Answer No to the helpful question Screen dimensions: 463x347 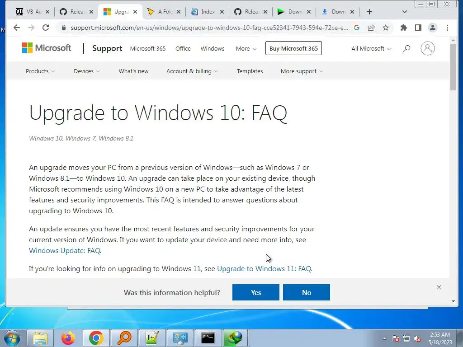click(x=307, y=292)
